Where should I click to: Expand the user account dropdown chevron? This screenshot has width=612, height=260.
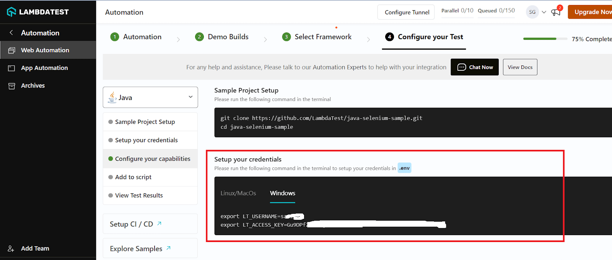(x=544, y=12)
